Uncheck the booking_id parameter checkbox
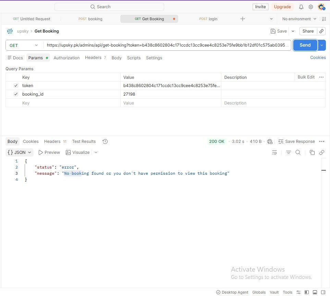 pos(16,94)
